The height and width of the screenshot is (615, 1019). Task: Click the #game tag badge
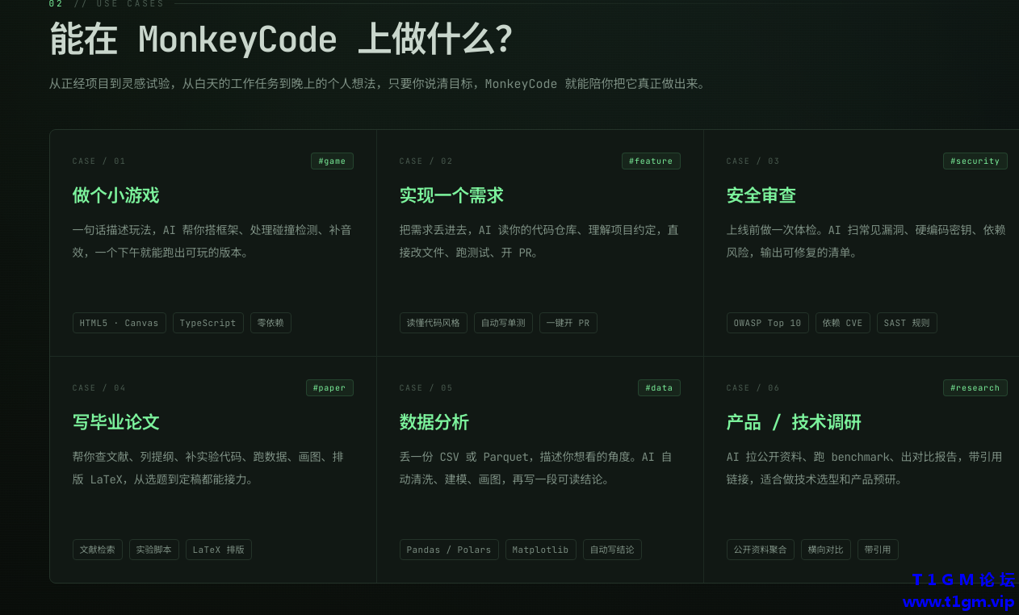(332, 161)
